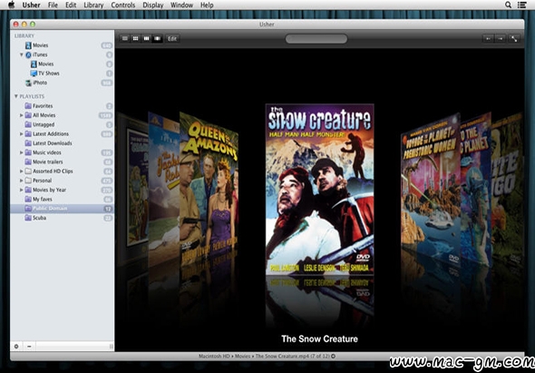Expand the Personal folder
This screenshot has width=535, height=373.
click(22, 181)
